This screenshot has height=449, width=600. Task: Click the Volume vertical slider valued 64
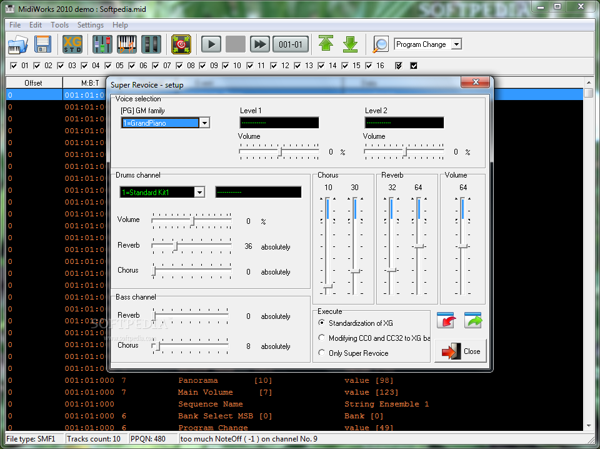click(462, 246)
